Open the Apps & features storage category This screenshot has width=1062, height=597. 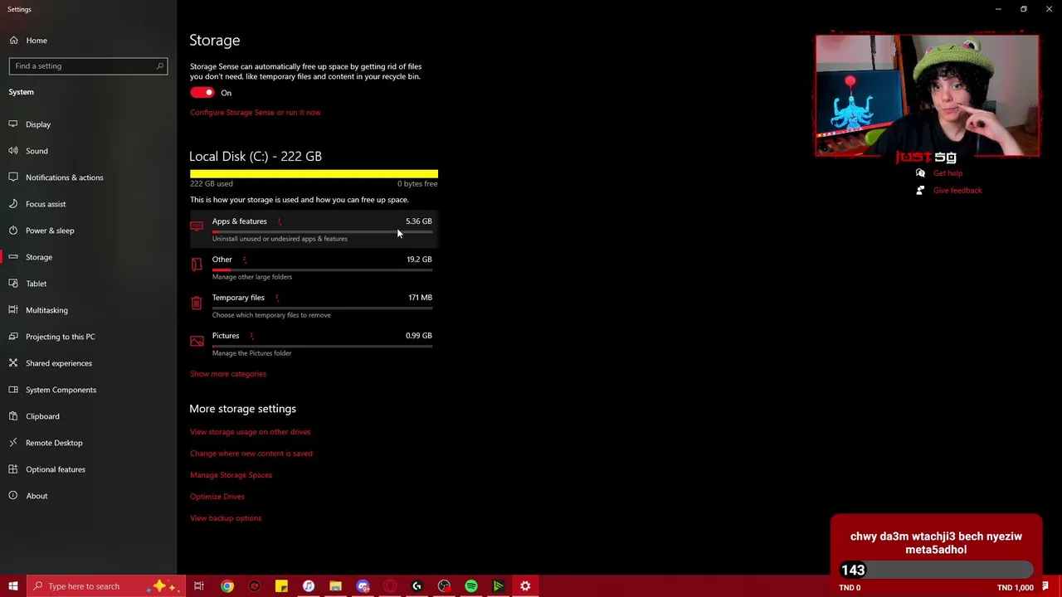tap(314, 229)
